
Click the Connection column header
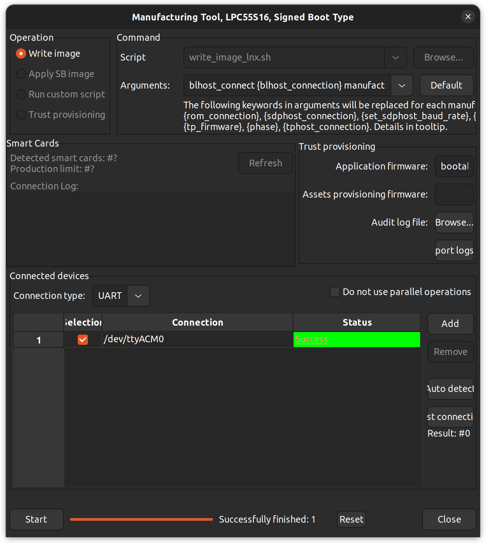pos(197,322)
